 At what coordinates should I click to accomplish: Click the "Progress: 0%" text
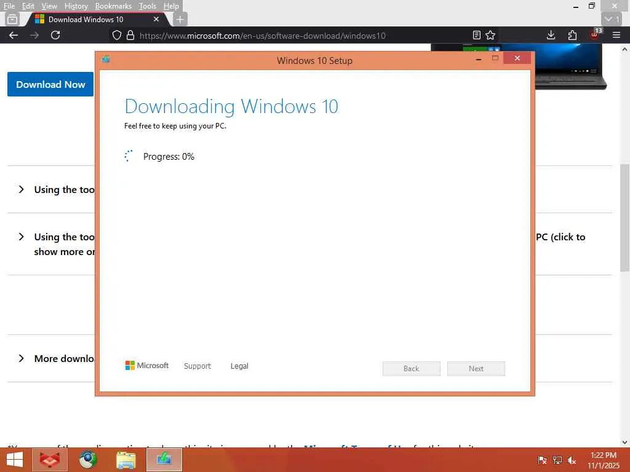point(169,157)
